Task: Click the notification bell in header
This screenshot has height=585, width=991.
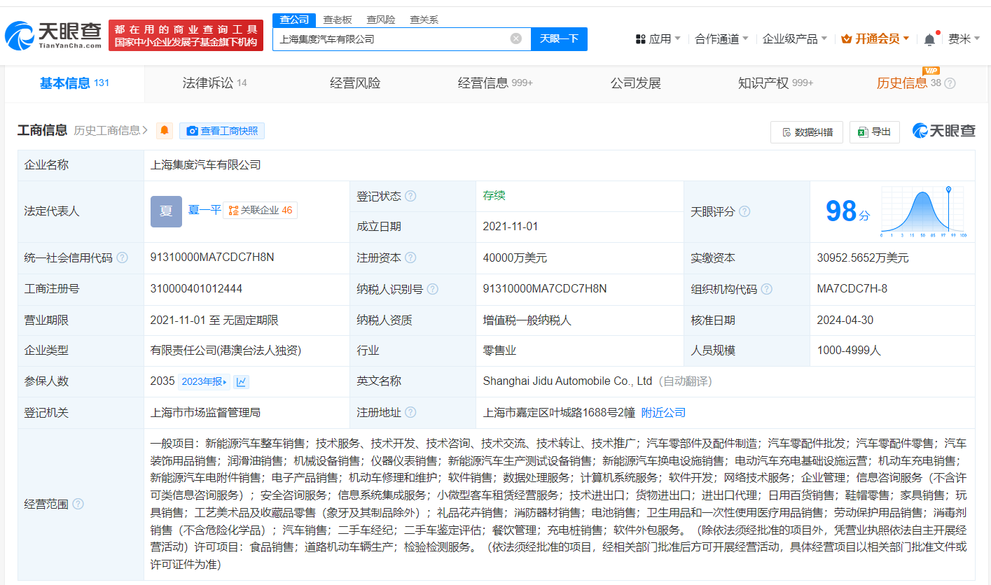Action: pos(929,39)
